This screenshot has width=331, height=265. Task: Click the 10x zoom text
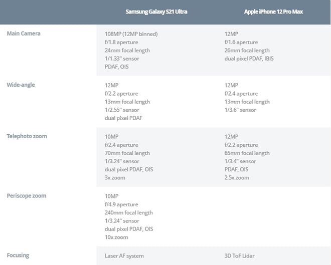pyautogui.click(x=116, y=237)
